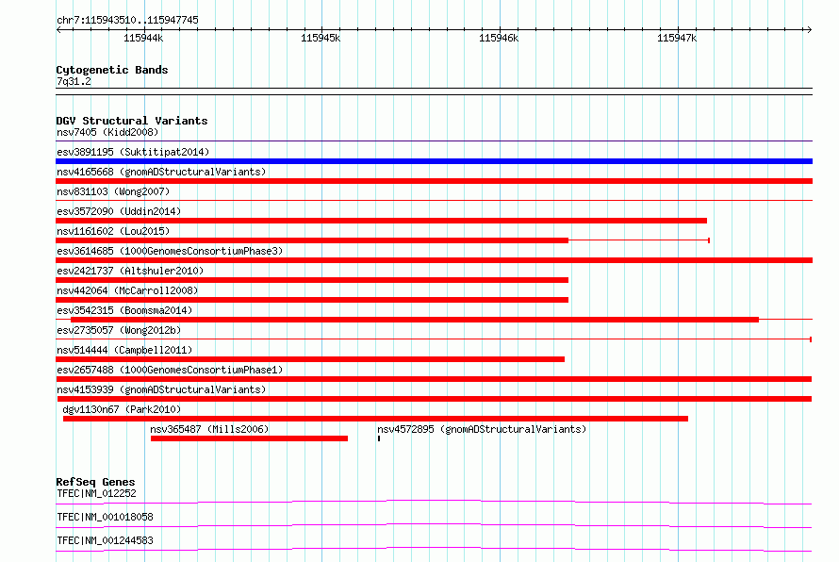Click the left arrow of the ruler
The image size is (839, 562).
click(58, 30)
